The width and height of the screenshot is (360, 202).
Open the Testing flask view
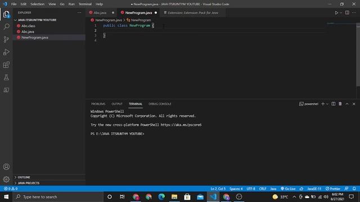pyautogui.click(x=6, y=77)
